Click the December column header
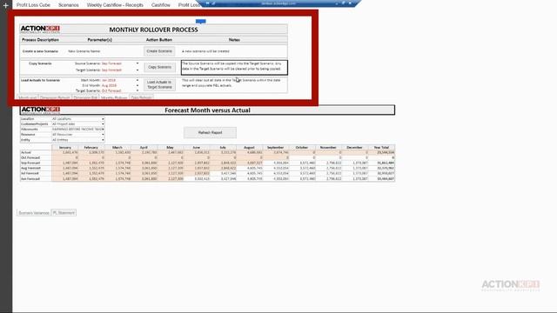The height and width of the screenshot is (313, 557). pos(354,147)
